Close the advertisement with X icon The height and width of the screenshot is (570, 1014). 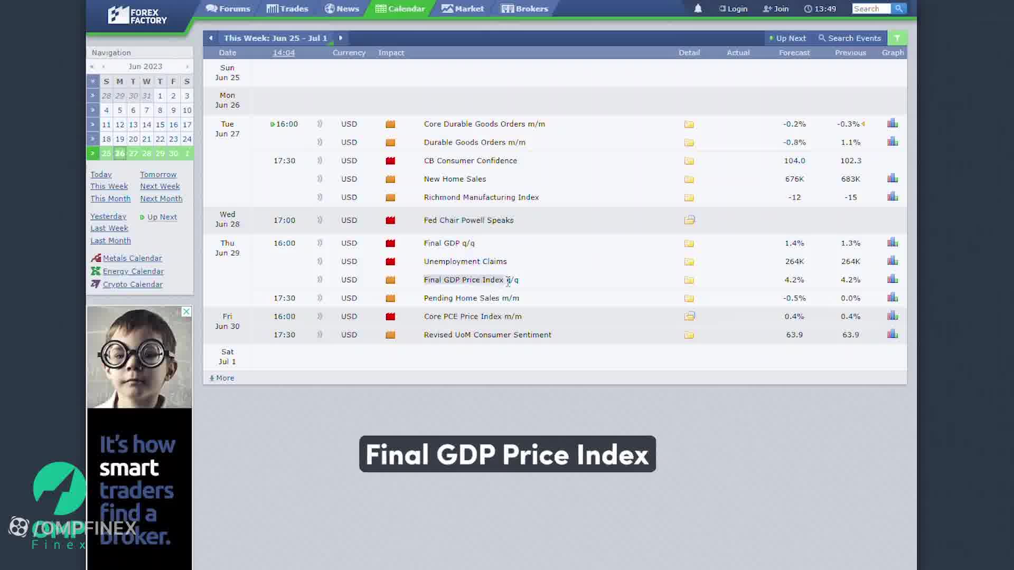[x=186, y=312]
